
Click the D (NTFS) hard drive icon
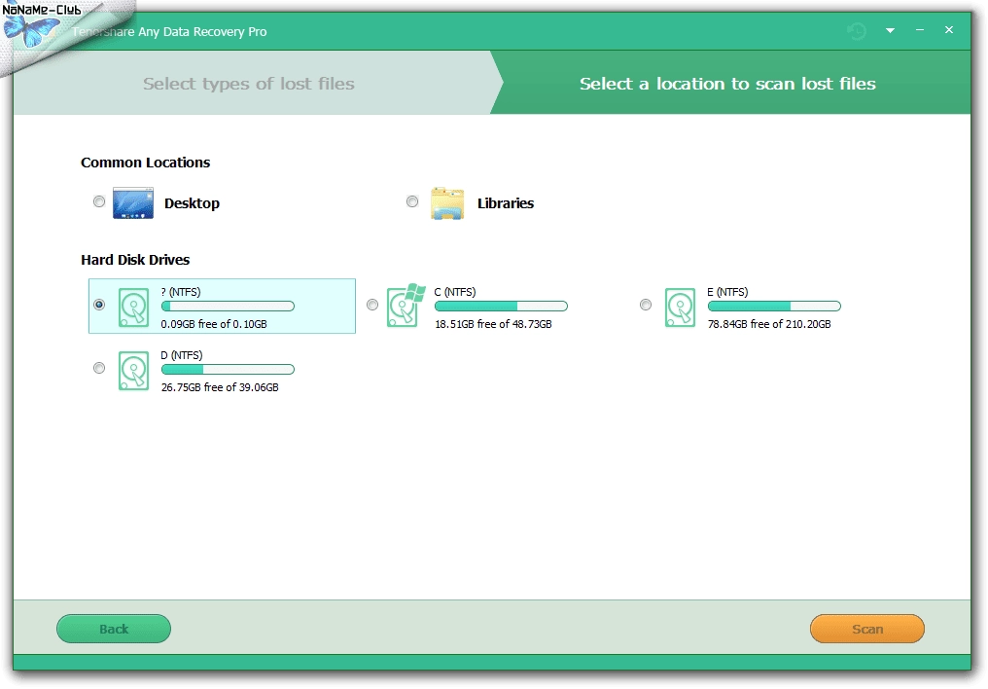click(x=133, y=371)
